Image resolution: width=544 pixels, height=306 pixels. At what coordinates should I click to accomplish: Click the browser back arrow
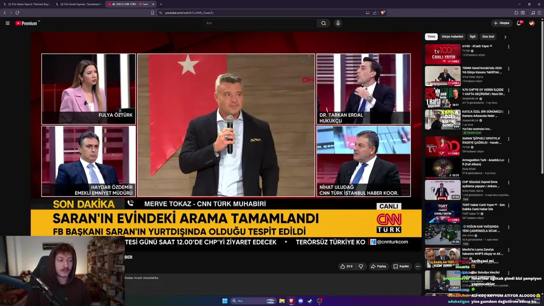point(5,13)
